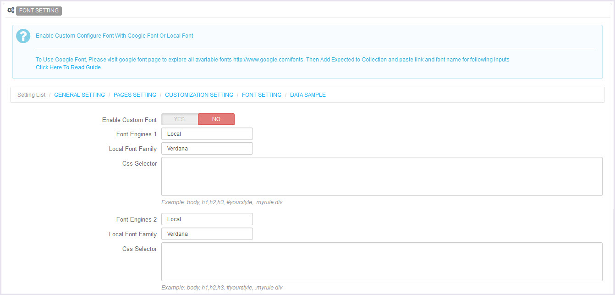Image resolution: width=615 pixels, height=295 pixels.
Task: Expand the second Local Font Family dropdown
Action: [207, 234]
